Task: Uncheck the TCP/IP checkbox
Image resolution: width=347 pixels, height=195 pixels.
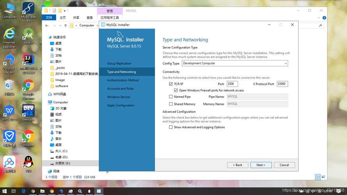Action: [171, 84]
